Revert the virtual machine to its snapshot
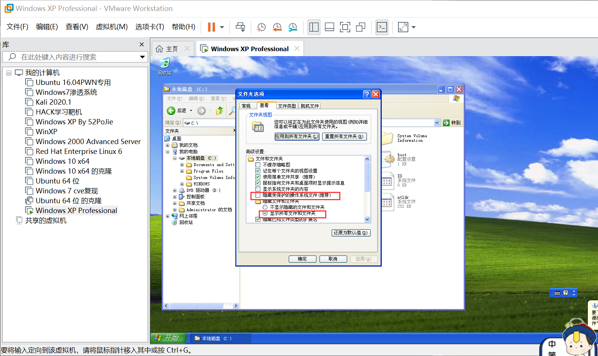Screen dimensions: 598x356 (x=277, y=27)
